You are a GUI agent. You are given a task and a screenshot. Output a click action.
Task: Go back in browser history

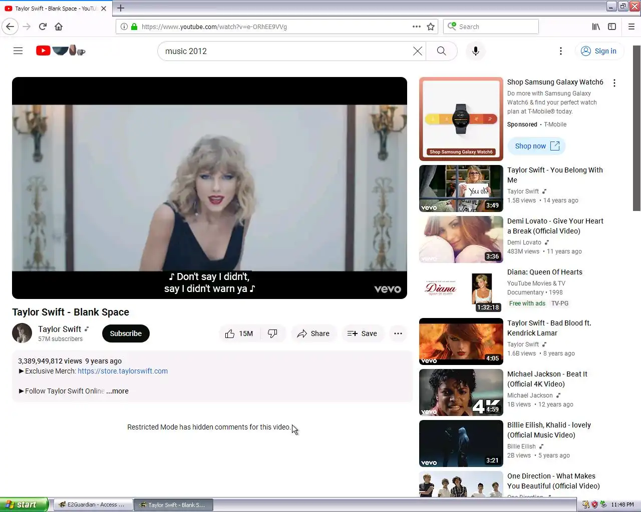click(x=10, y=26)
